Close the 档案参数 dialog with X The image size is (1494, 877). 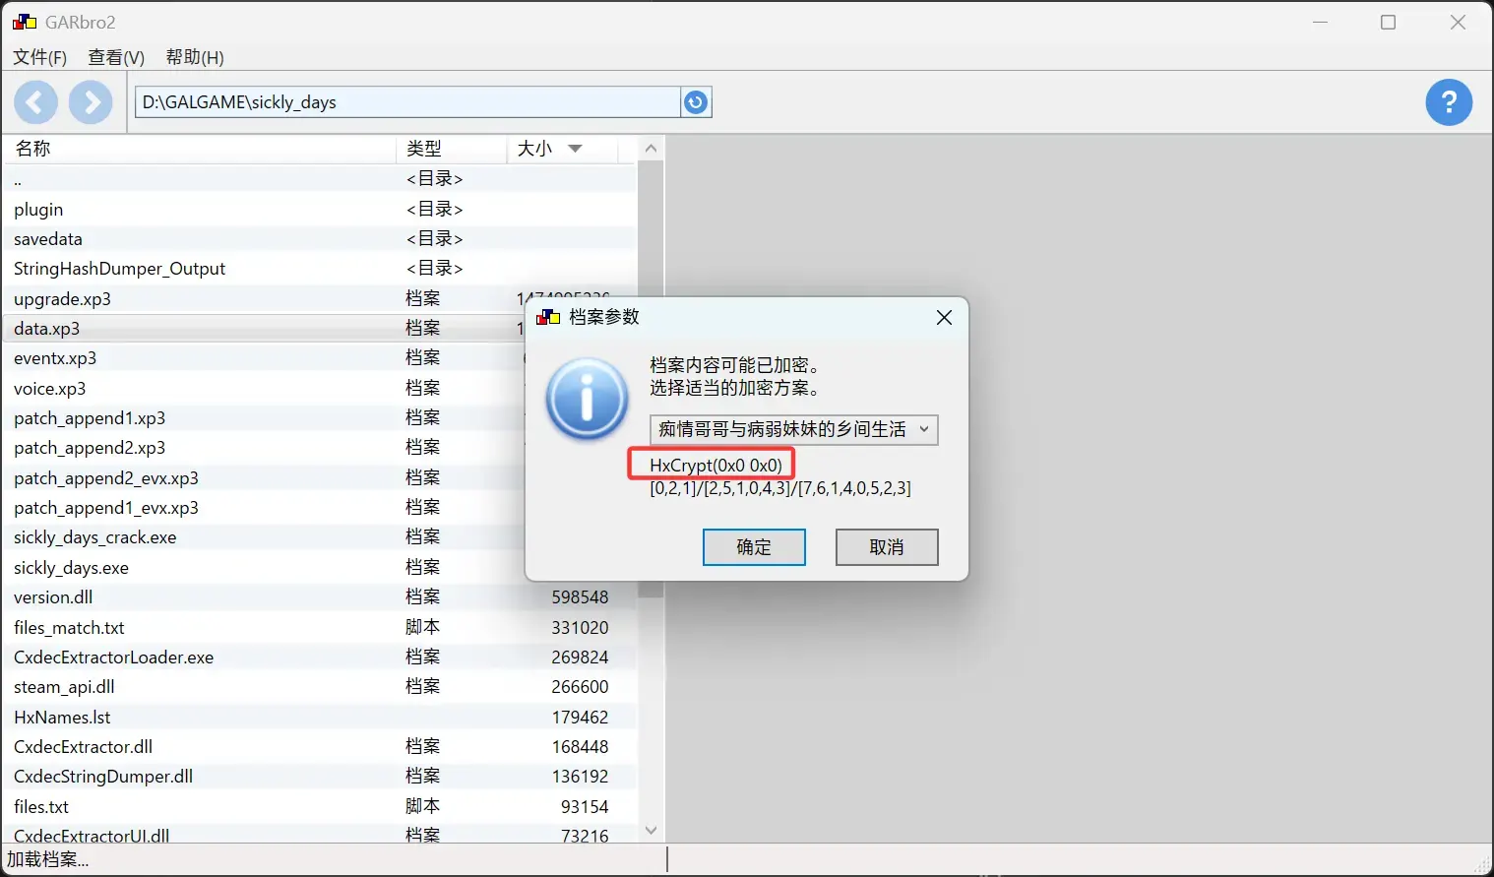tap(944, 317)
